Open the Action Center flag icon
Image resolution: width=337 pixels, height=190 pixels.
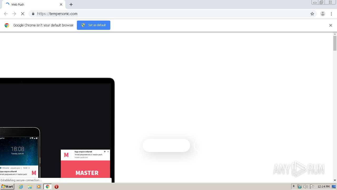click(x=312, y=187)
